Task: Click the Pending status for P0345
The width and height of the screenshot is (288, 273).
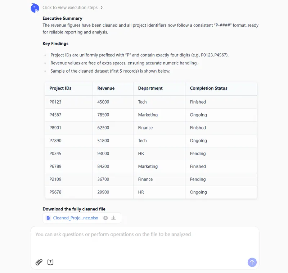Action: [x=198, y=154]
